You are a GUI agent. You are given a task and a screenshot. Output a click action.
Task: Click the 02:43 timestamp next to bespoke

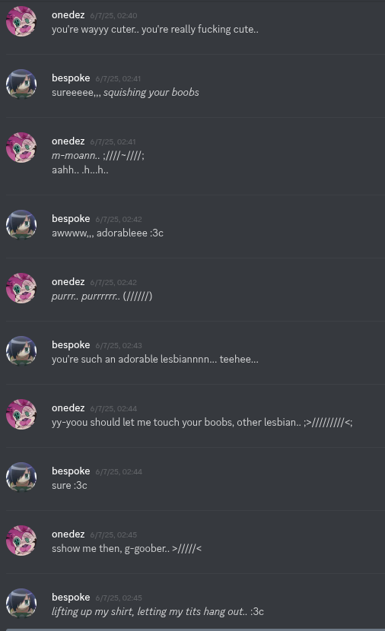point(119,346)
